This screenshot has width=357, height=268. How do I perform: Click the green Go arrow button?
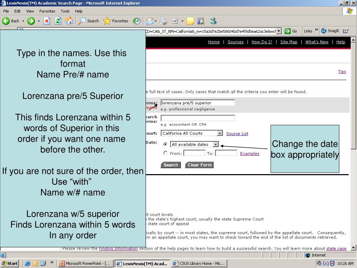coord(288,31)
